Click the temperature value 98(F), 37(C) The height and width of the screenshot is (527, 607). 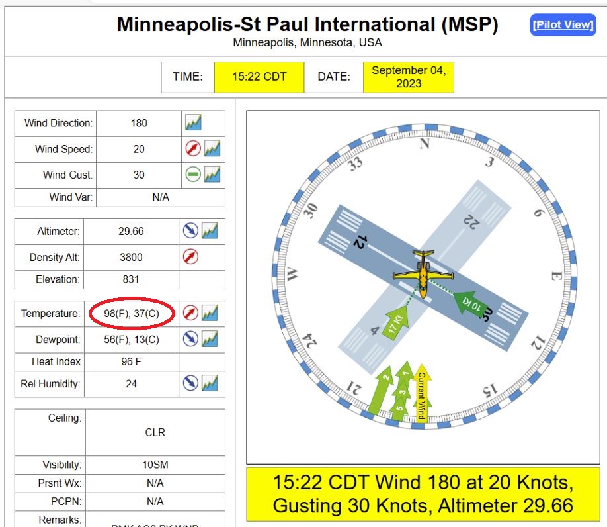[131, 314]
